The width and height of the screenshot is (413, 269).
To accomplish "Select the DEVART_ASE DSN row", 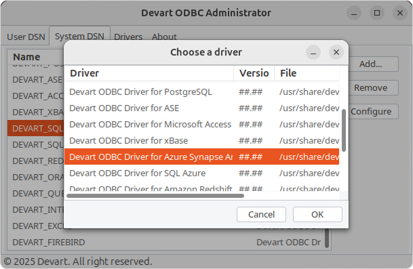I will (36, 79).
